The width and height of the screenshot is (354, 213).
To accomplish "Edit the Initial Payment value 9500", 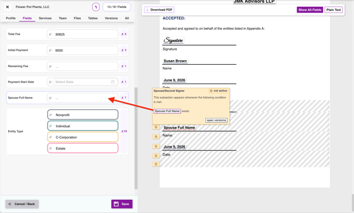I will pyautogui.click(x=83, y=50).
